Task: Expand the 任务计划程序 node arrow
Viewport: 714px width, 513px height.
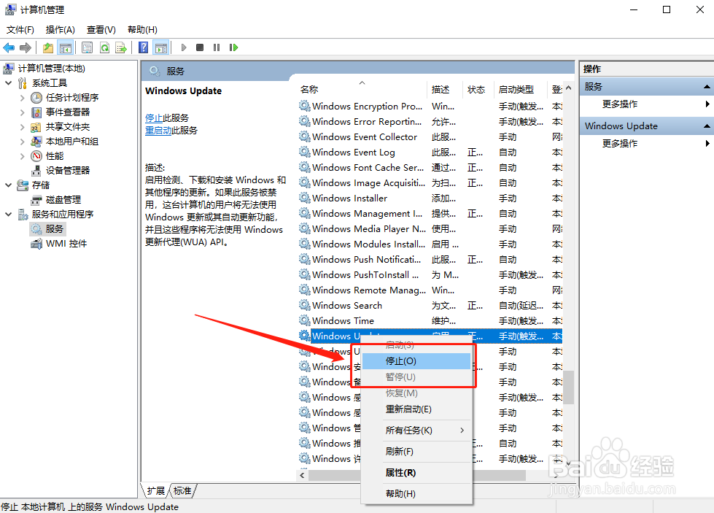Action: pyautogui.click(x=23, y=98)
